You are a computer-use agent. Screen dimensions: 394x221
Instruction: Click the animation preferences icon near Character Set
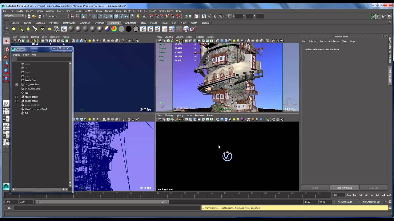pos(390,202)
